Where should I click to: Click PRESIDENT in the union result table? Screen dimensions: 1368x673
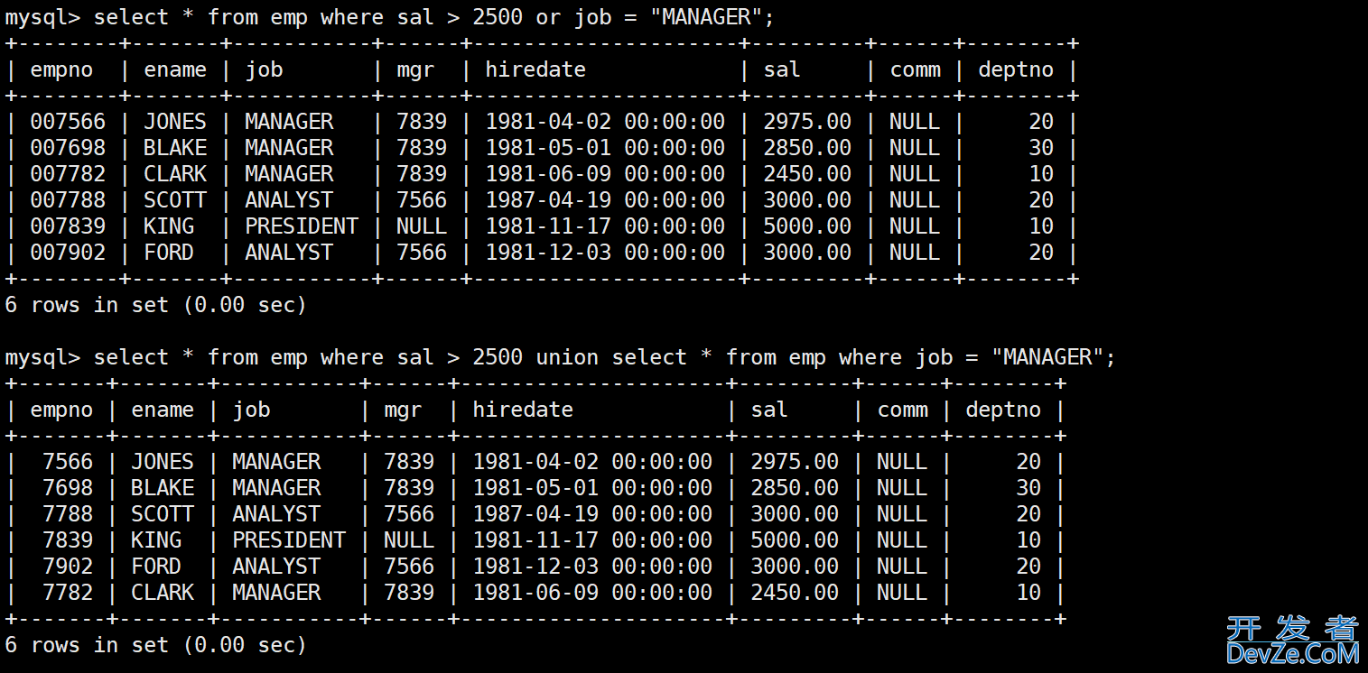[x=289, y=540]
